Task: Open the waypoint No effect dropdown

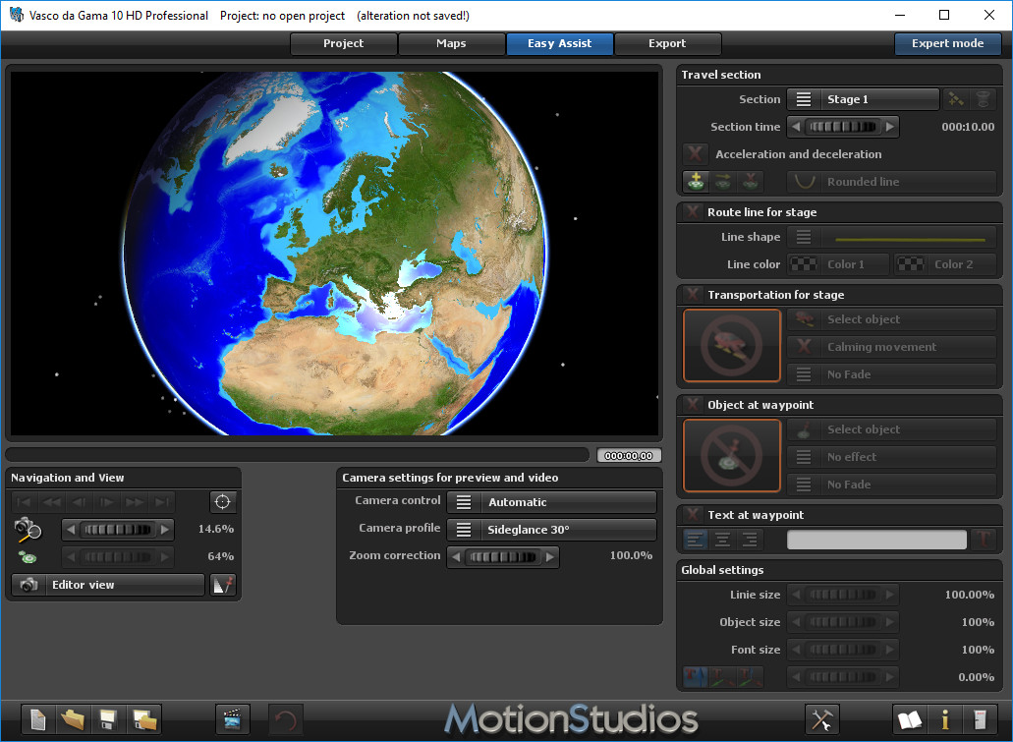Action: pos(891,457)
